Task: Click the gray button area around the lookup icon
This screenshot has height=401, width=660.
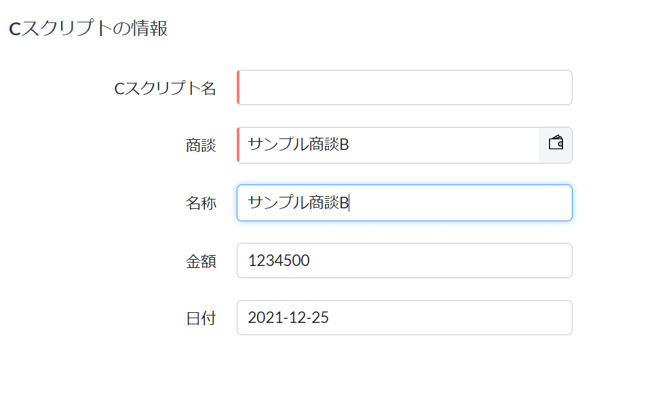Action: tap(555, 145)
